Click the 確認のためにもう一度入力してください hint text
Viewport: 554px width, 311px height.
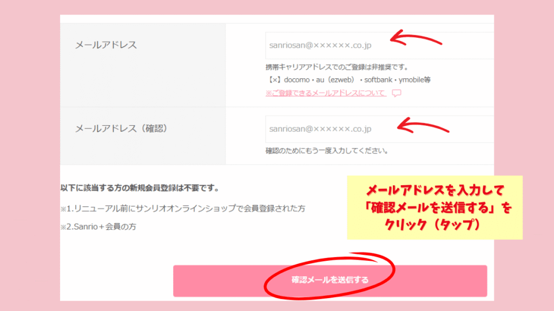point(327,151)
